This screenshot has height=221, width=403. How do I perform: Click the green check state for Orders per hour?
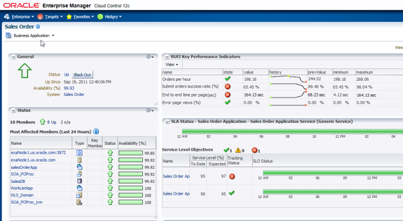(x=228, y=79)
